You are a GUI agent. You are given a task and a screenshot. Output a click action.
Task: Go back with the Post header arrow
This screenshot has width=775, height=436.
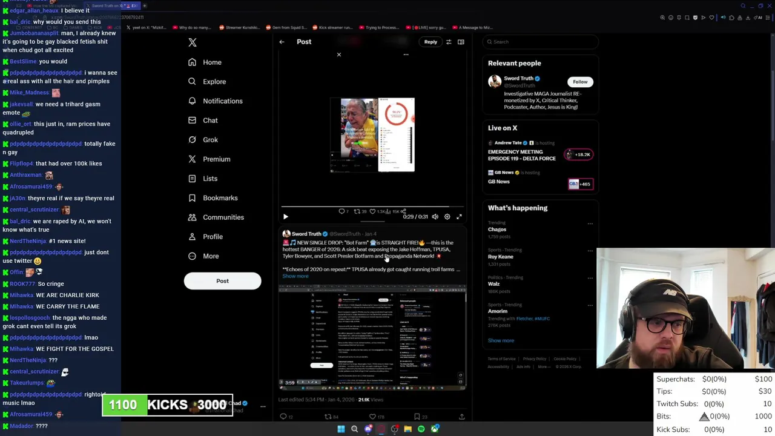coord(282,42)
